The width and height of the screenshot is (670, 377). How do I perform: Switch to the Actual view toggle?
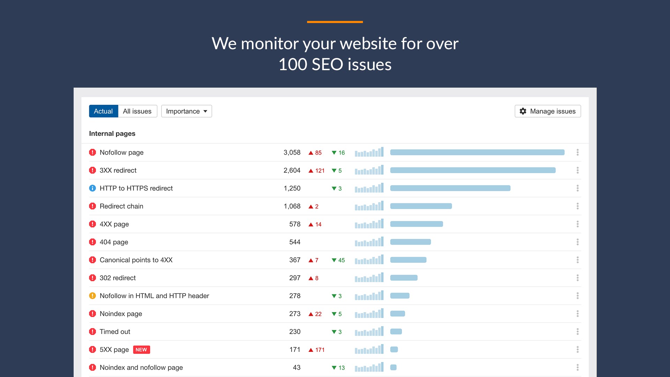pyautogui.click(x=103, y=111)
